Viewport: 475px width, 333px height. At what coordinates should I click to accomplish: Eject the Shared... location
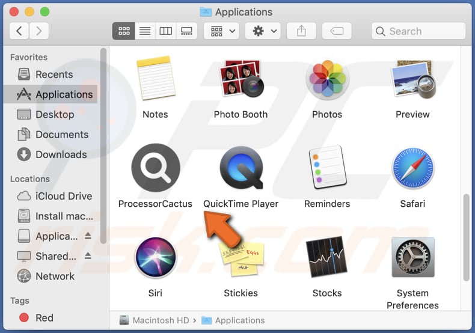[x=88, y=256]
